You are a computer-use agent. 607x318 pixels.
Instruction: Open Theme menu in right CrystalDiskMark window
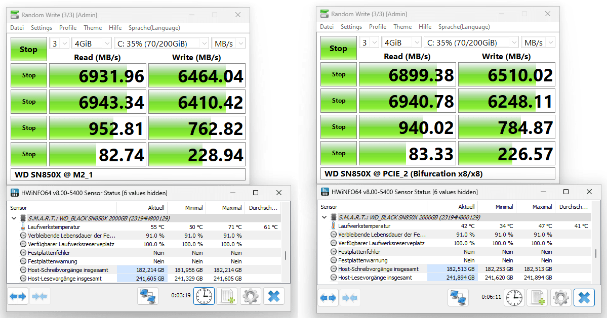click(x=402, y=27)
